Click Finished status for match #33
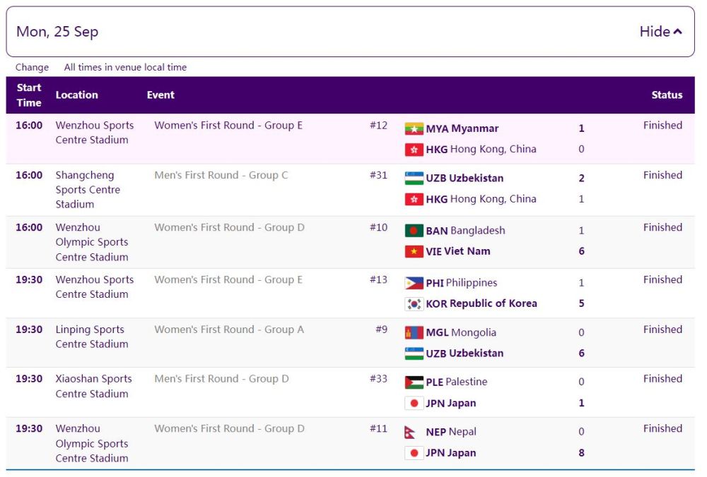Image resolution: width=707 pixels, height=477 pixels. [662, 379]
